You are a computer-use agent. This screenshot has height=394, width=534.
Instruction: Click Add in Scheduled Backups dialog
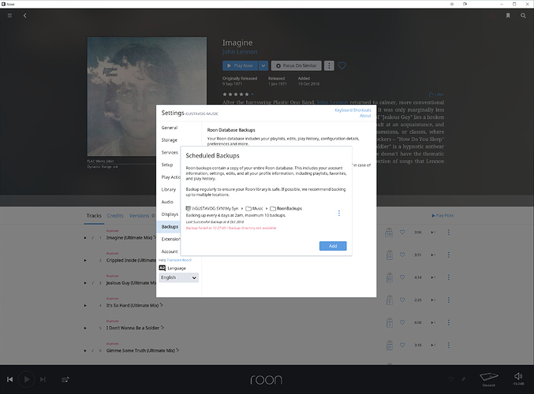[x=333, y=246]
